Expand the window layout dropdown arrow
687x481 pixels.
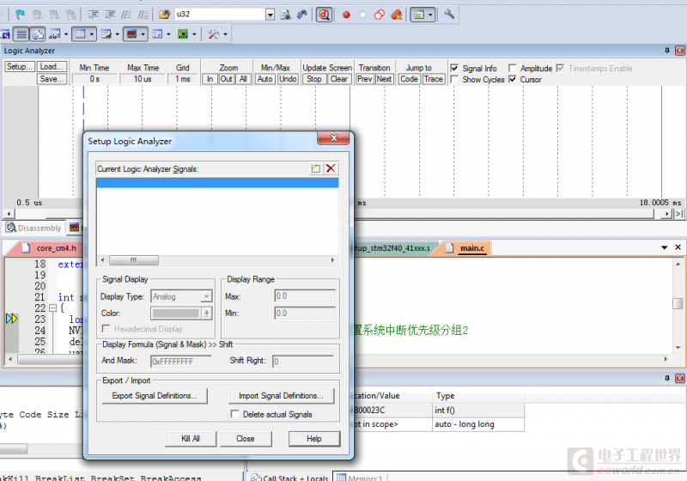click(430, 15)
